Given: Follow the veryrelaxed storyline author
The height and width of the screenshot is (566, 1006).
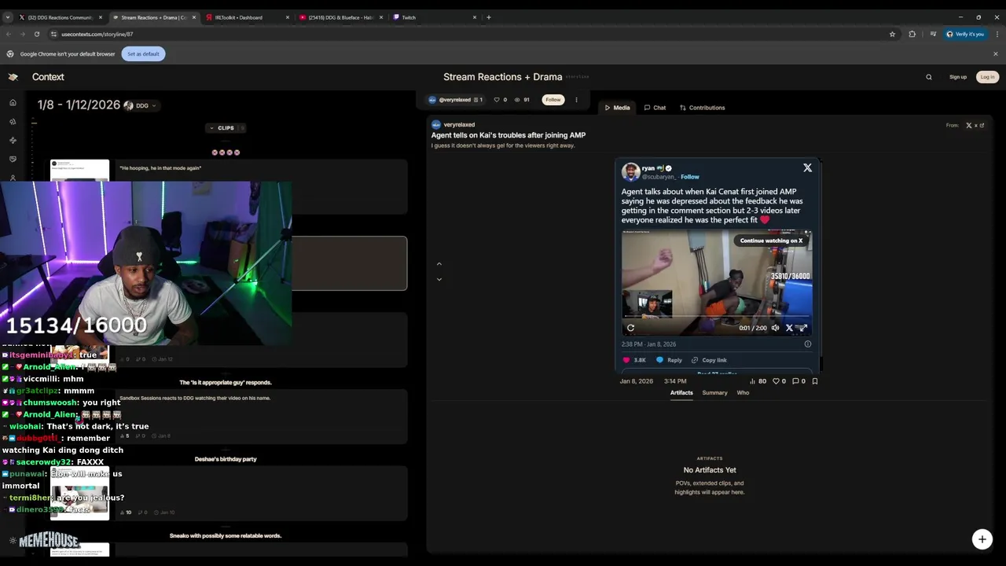Looking at the screenshot, I should coord(553,100).
